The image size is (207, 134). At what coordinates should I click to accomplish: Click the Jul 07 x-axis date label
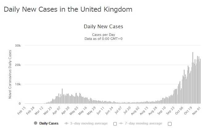point(118,110)
